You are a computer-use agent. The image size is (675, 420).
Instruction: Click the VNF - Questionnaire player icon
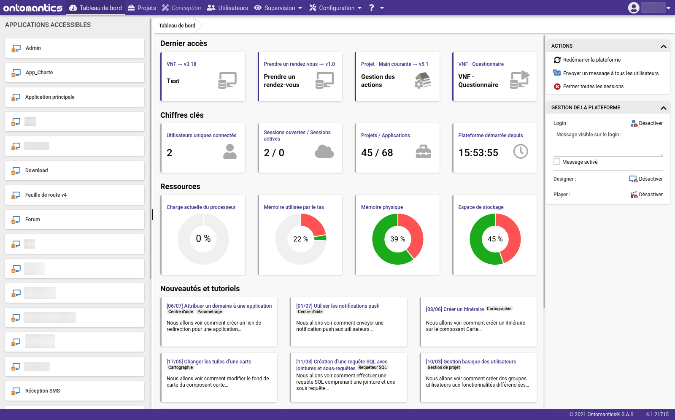click(519, 80)
